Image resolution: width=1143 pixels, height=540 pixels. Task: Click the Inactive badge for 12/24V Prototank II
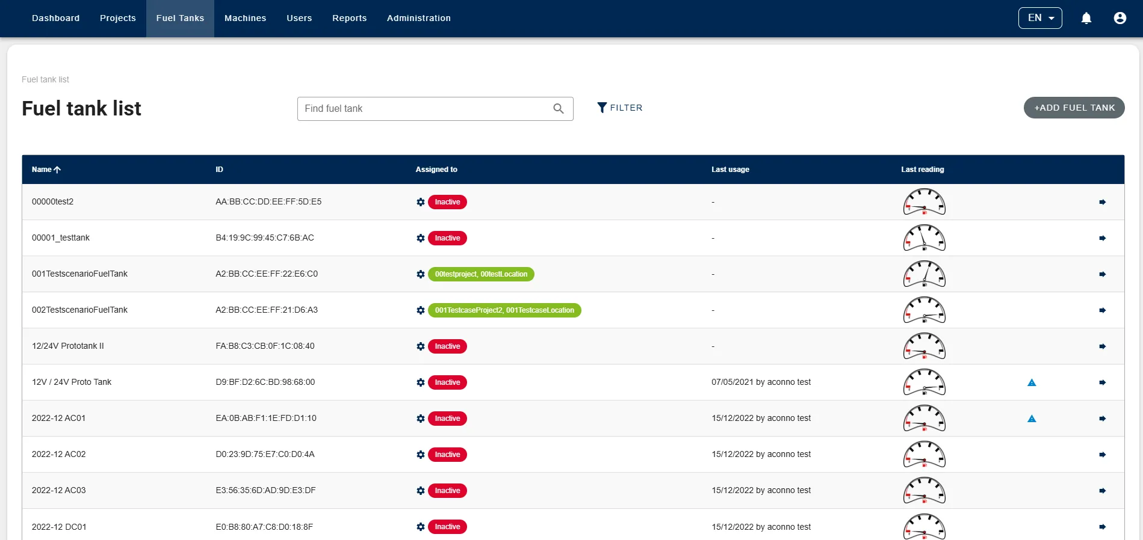[x=447, y=346]
